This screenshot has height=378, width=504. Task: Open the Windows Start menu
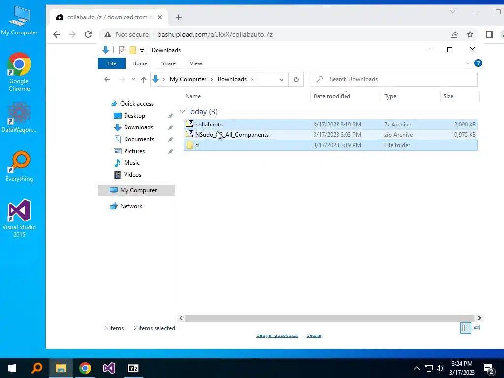click(x=12, y=368)
